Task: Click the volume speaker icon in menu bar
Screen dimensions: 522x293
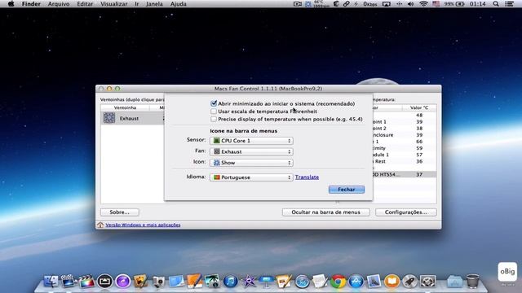Action: point(411,4)
